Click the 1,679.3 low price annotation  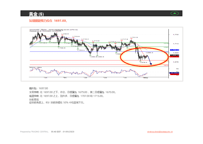(143, 62)
